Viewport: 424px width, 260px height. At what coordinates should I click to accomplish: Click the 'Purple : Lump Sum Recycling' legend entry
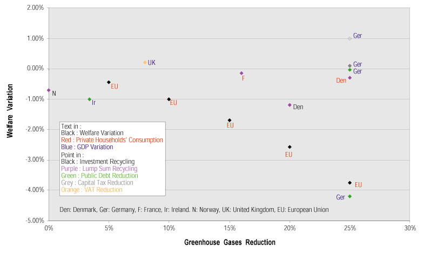click(x=99, y=168)
